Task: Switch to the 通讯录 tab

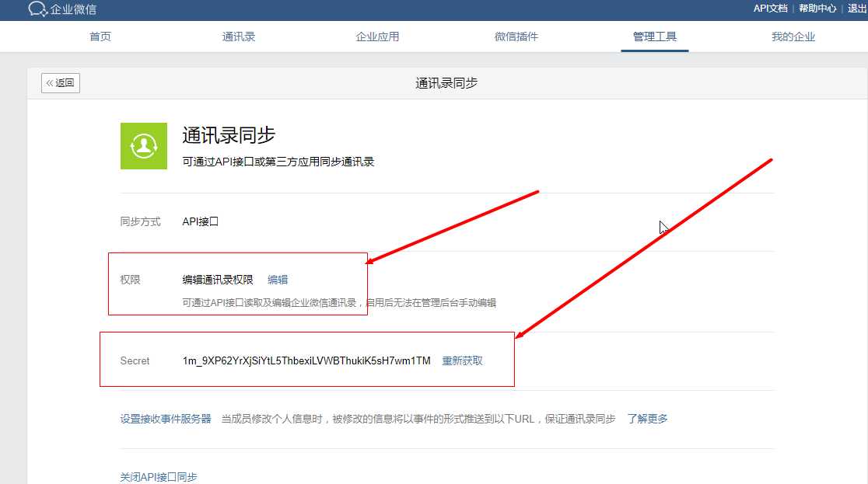Action: pyautogui.click(x=239, y=37)
